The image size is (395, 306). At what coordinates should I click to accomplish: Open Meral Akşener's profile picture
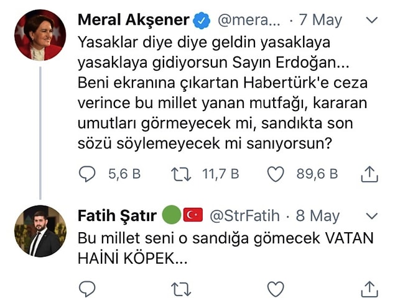(40, 35)
